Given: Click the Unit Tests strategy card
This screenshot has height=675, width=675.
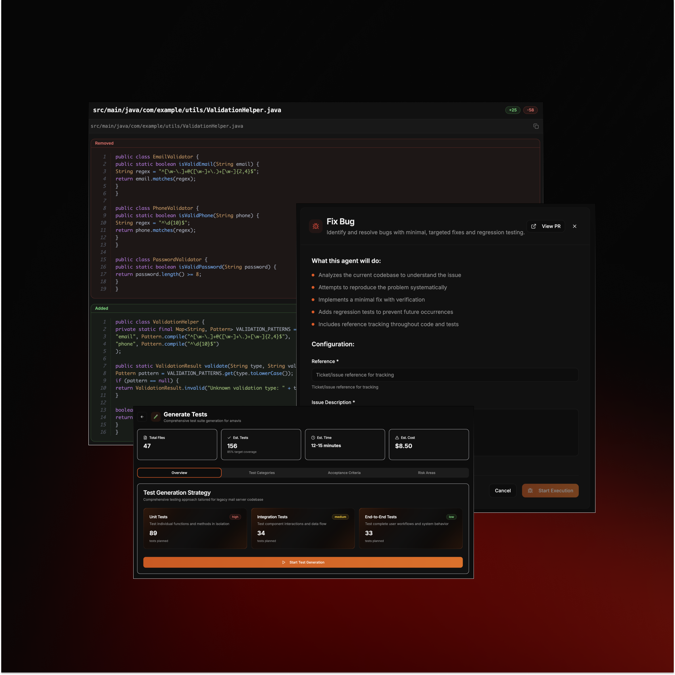Looking at the screenshot, I should click(195, 528).
